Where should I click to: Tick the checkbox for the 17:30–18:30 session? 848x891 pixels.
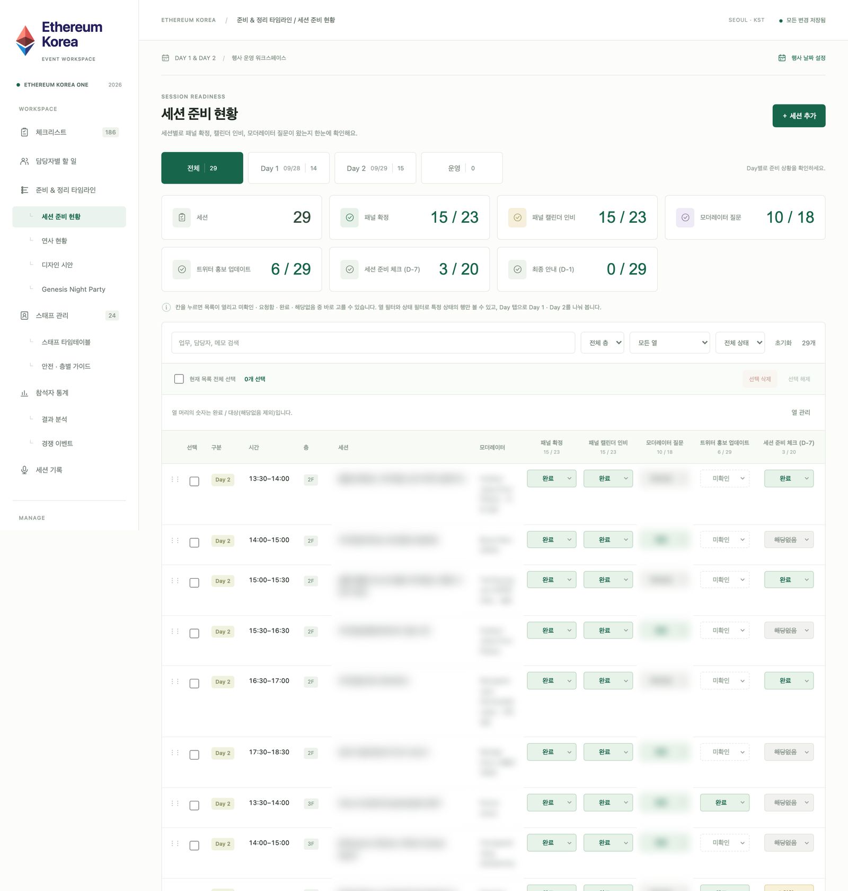[x=195, y=755]
